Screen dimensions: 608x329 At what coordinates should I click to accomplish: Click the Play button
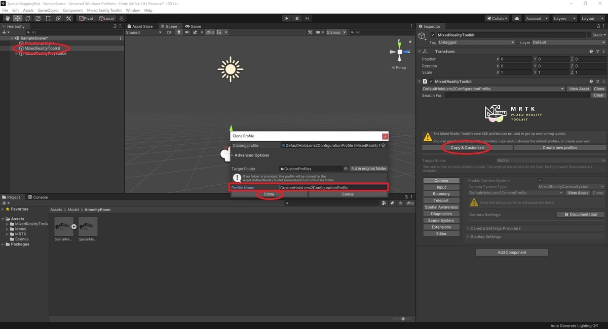(287, 18)
